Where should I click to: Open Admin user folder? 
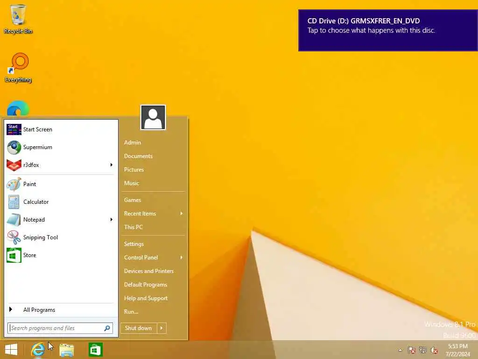point(132,143)
